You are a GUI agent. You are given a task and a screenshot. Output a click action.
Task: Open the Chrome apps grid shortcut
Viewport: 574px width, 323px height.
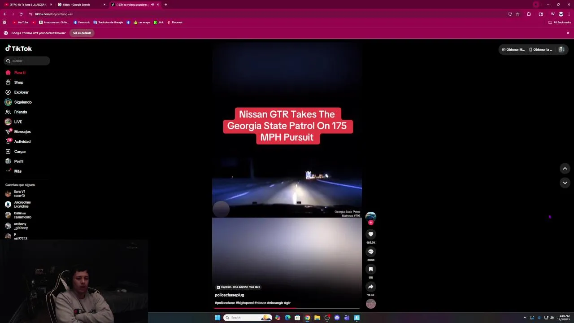[4, 22]
